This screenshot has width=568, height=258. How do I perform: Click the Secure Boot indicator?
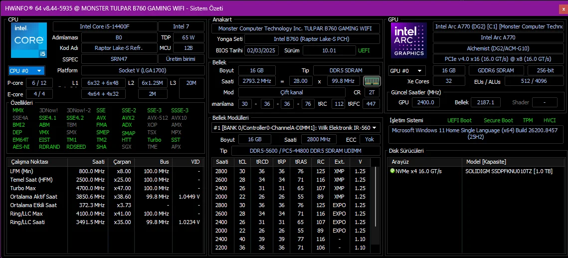coord(498,120)
